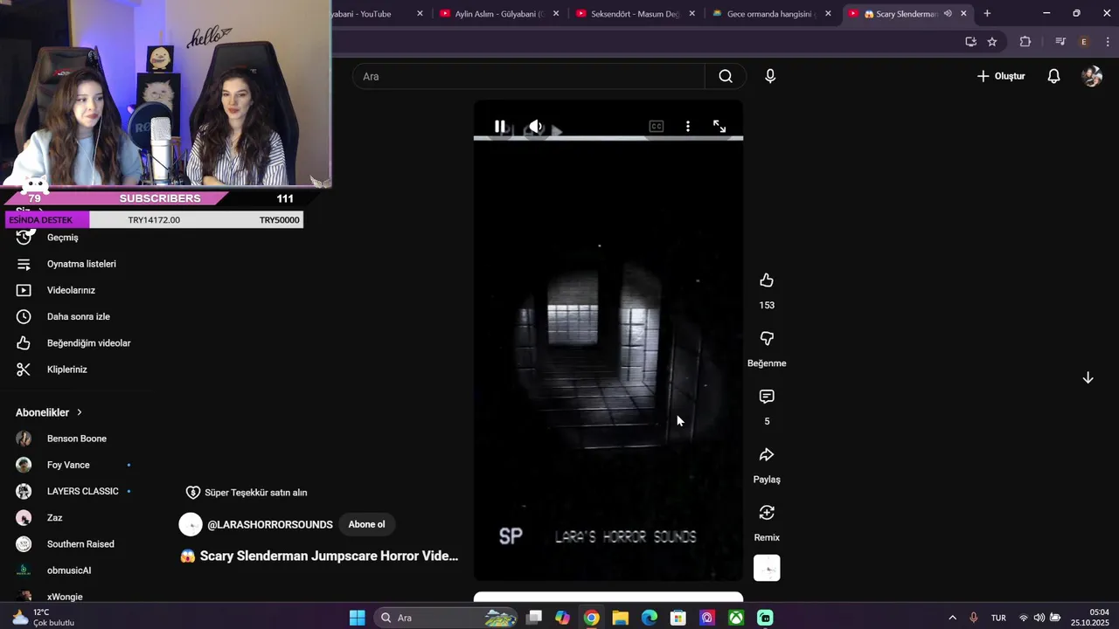Subscribe with the Abone ol button
The height and width of the screenshot is (629, 1119).
[x=366, y=524]
